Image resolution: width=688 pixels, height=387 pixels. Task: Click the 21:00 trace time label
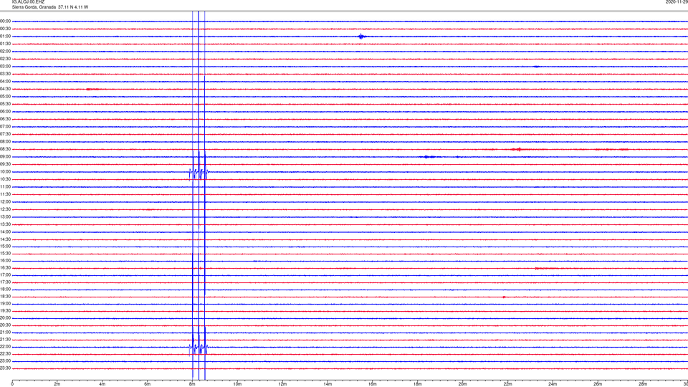coord(5,332)
